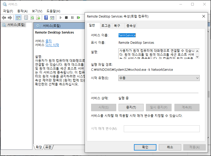This screenshot has height=156, width=211.
Task: Toggle the console tree show/hide icon
Action: (18, 18)
